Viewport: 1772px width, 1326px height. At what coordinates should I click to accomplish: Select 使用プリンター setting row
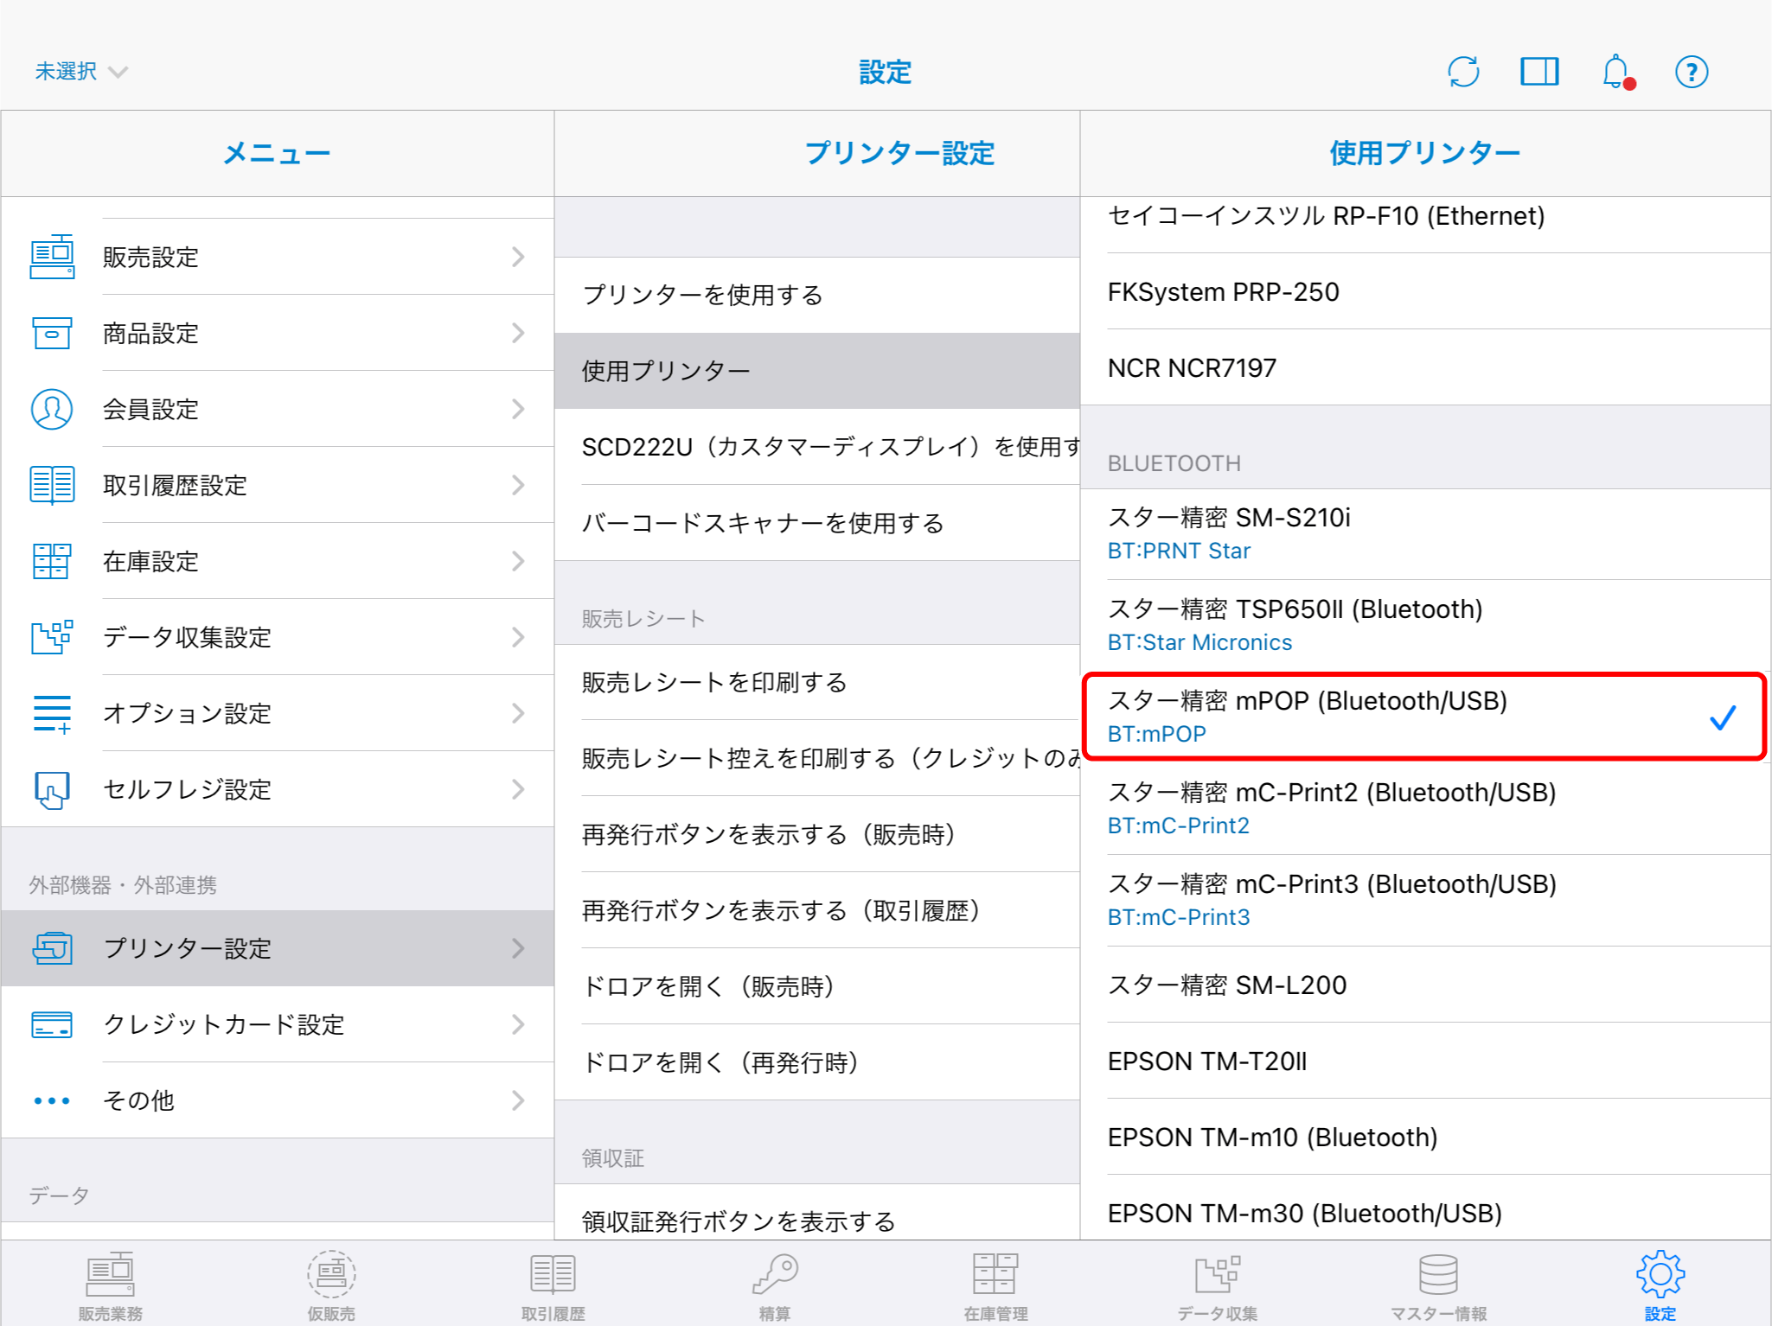tap(817, 371)
